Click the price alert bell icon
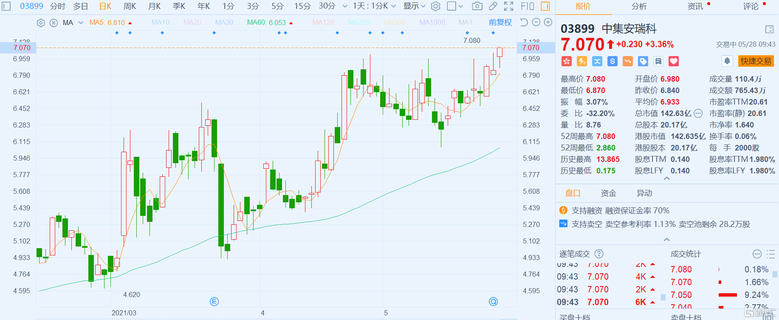Viewport: 779px width, 320px height. [x=727, y=61]
